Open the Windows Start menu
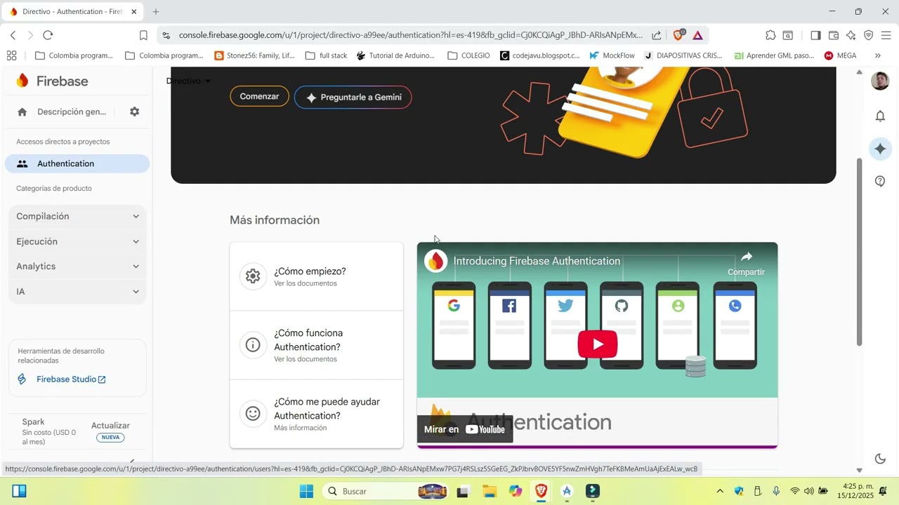 pyautogui.click(x=307, y=491)
